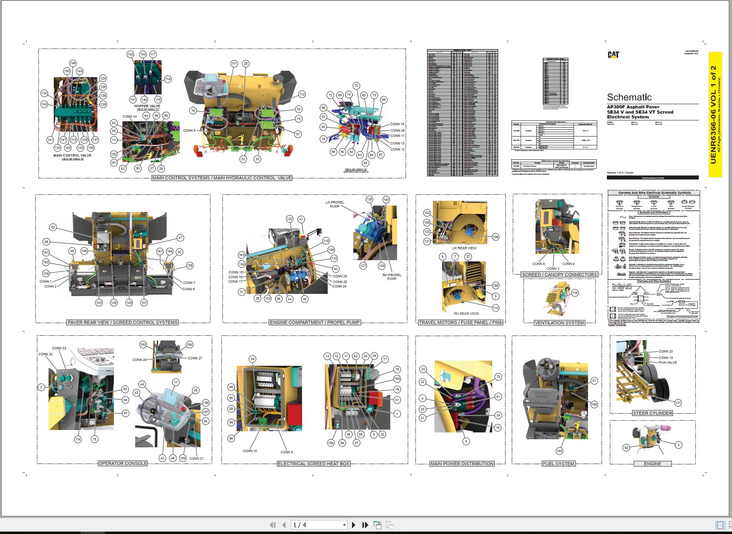
Task: Click the CONN 5 label
Action: pos(538,264)
